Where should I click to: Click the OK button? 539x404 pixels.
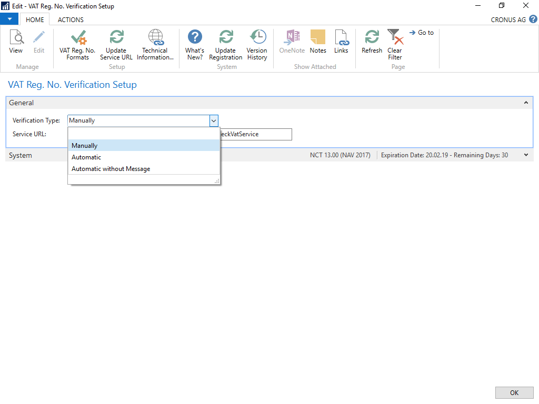coord(514,392)
